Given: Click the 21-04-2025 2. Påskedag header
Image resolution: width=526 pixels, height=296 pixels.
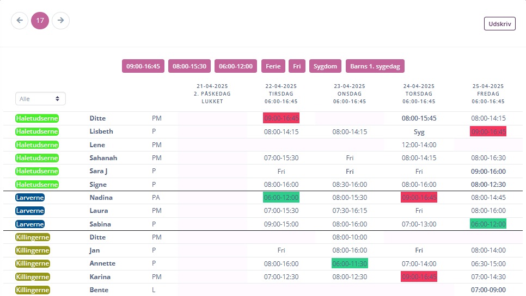Looking at the screenshot, I should click(212, 93).
